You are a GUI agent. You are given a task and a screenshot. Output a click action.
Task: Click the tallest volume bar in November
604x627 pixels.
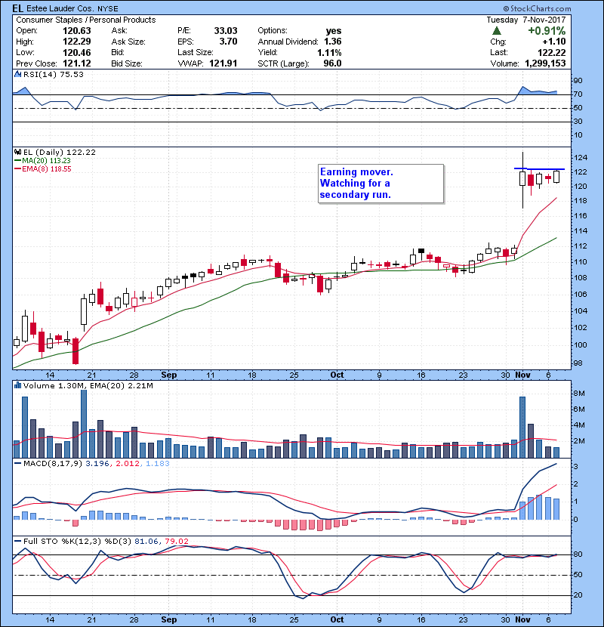tap(522, 427)
